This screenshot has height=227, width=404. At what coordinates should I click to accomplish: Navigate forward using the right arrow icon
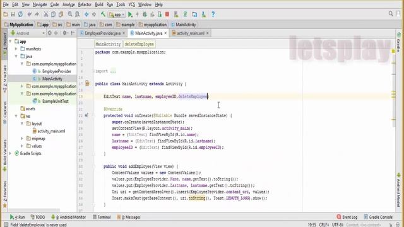click(x=94, y=15)
